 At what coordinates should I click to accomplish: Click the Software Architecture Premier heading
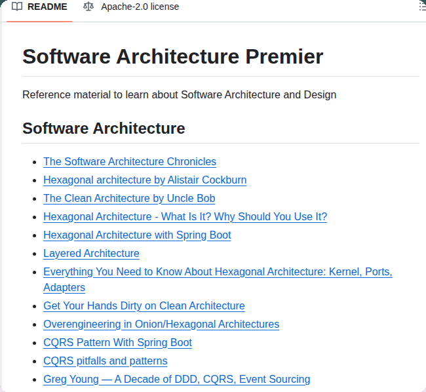[x=173, y=56]
